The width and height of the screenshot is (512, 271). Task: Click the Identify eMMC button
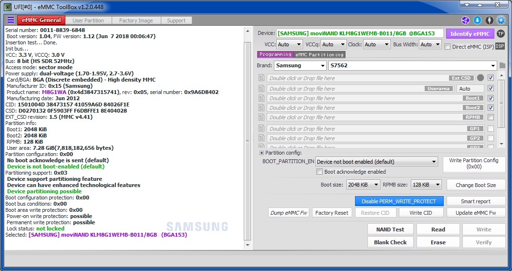[x=470, y=33]
